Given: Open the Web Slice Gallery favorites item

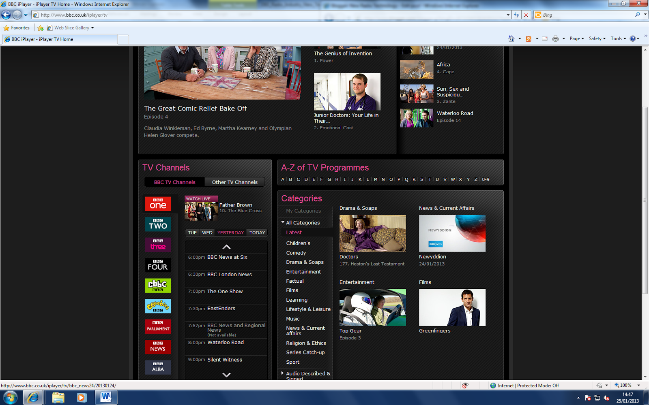Looking at the screenshot, I should coord(71,28).
